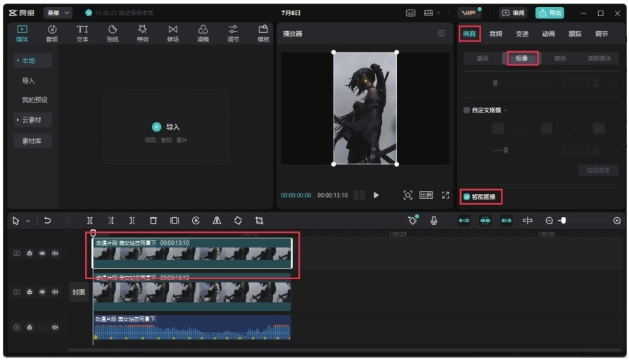This screenshot has height=360, width=629.
Task: Switch to the 变速 tab in right panel
Action: (522, 34)
